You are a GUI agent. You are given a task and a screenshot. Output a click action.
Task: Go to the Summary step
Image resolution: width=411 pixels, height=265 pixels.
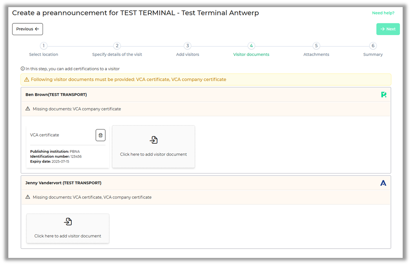click(x=373, y=46)
